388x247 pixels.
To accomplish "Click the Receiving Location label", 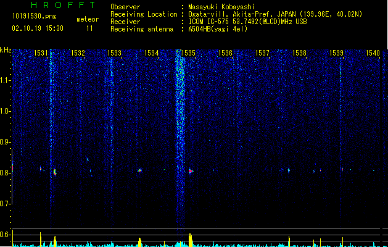I will coord(144,14).
